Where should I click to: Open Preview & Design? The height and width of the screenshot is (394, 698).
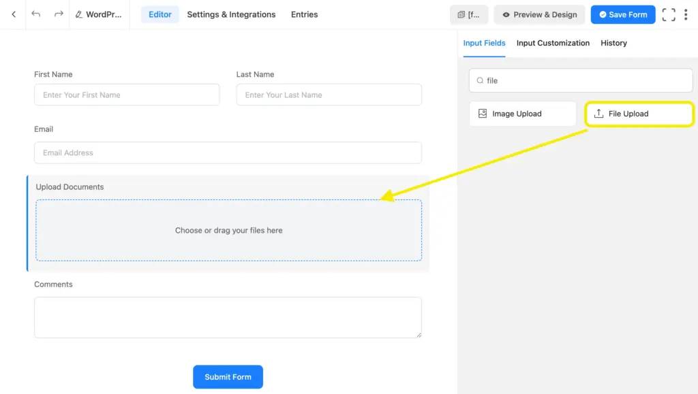point(539,14)
